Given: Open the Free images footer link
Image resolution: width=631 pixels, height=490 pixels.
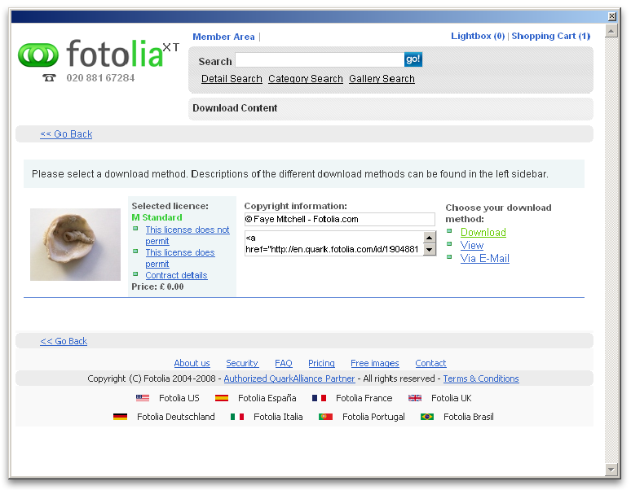Looking at the screenshot, I should click(375, 363).
